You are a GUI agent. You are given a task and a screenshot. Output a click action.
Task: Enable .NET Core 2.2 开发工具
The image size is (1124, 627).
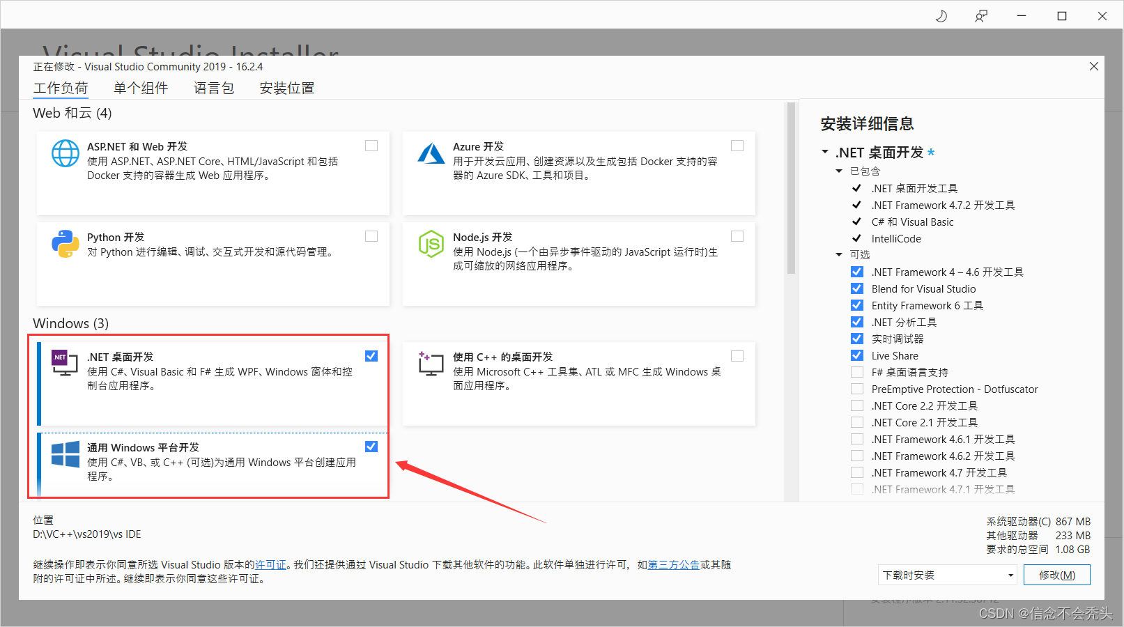[857, 405]
